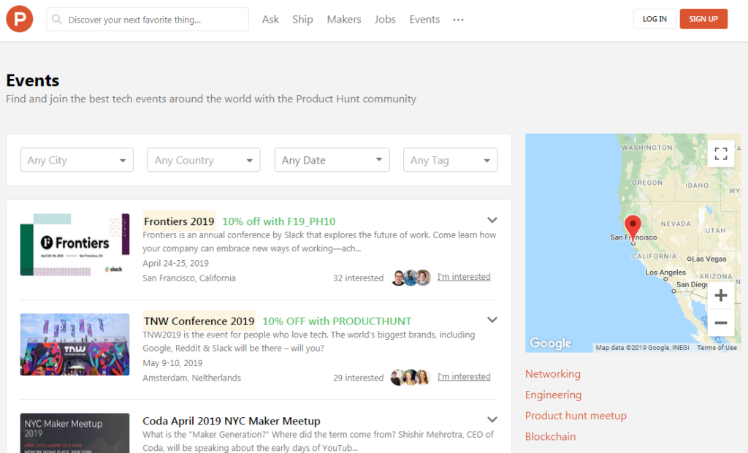This screenshot has height=453, width=748.
Task: Click the red San Francisco map pin
Action: (633, 228)
